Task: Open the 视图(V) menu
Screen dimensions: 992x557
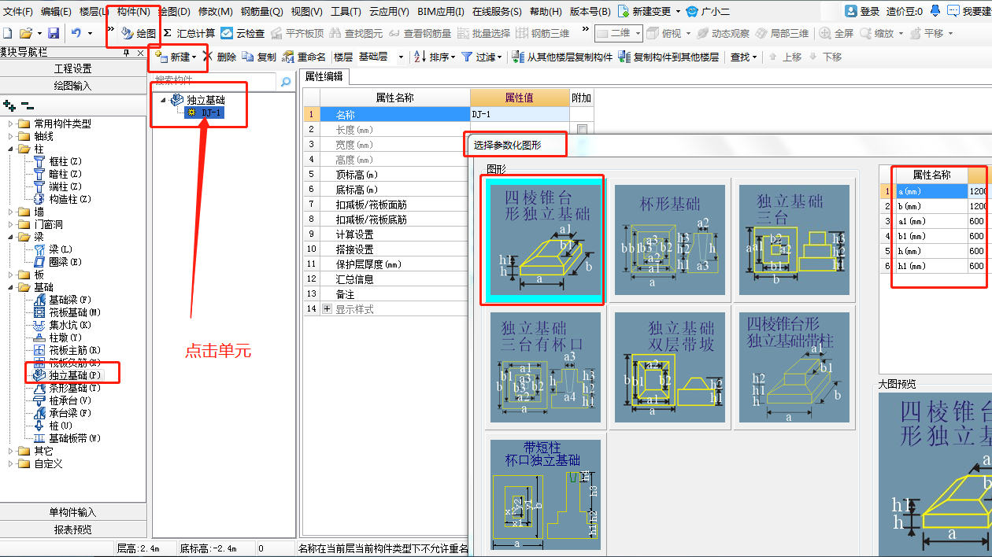Action: tap(307, 12)
